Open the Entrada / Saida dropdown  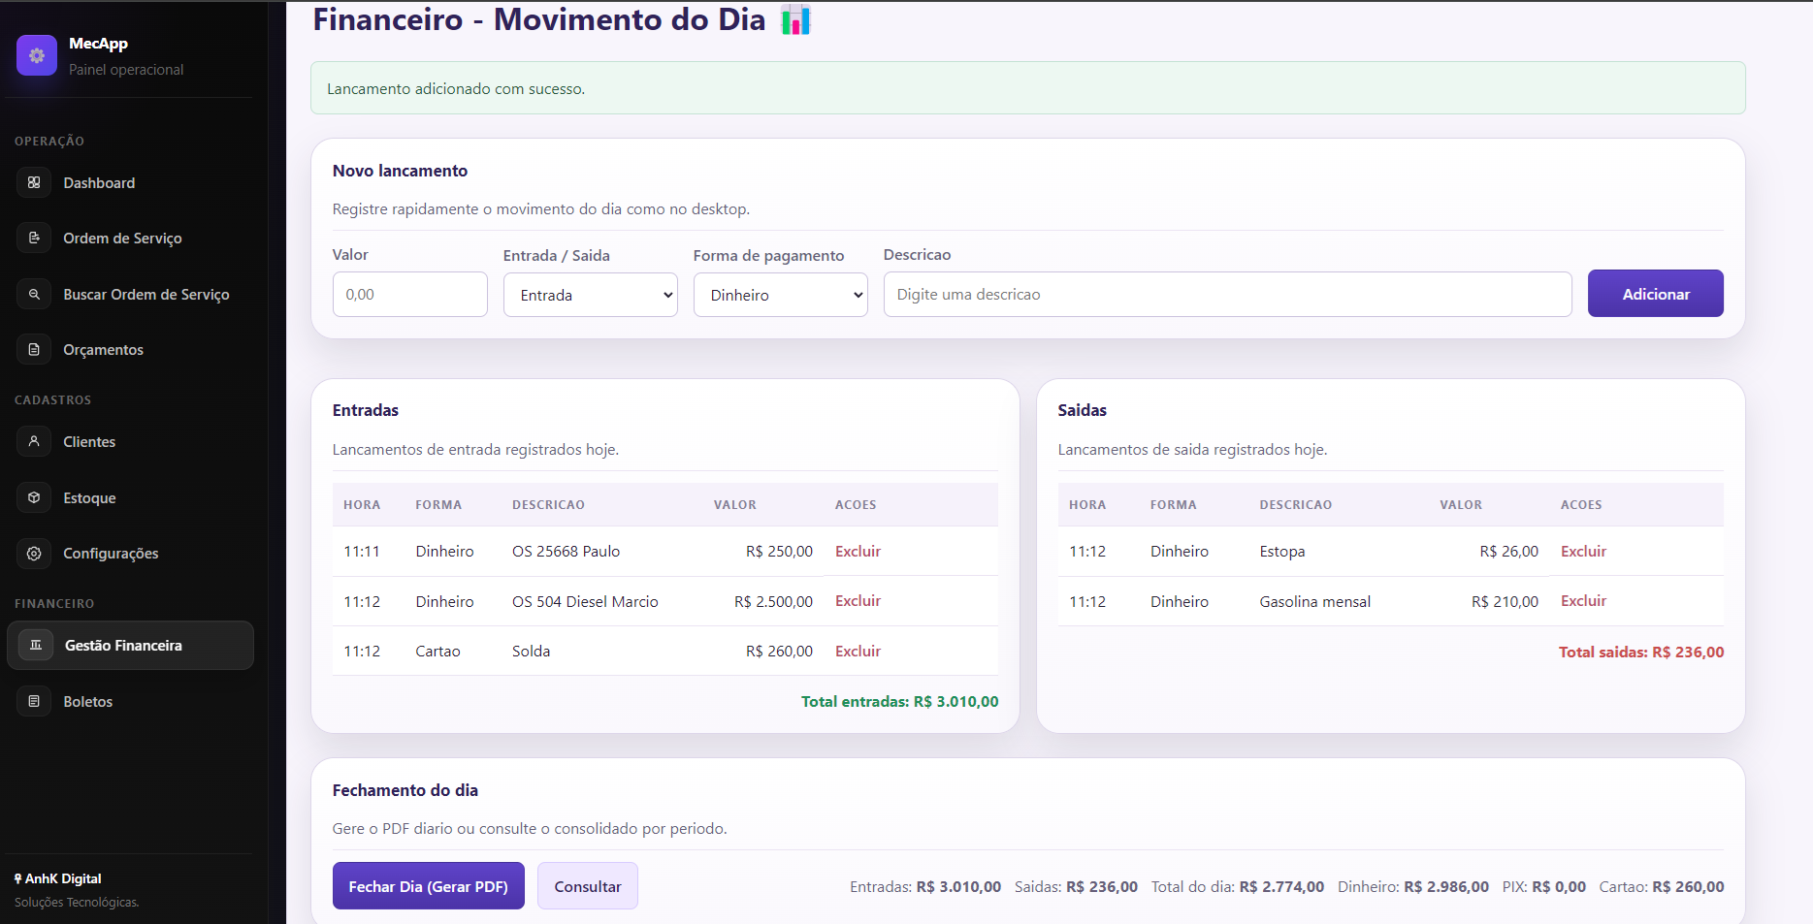click(x=590, y=294)
